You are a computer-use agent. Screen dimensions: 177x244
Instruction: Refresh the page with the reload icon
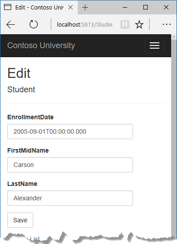coord(34,24)
